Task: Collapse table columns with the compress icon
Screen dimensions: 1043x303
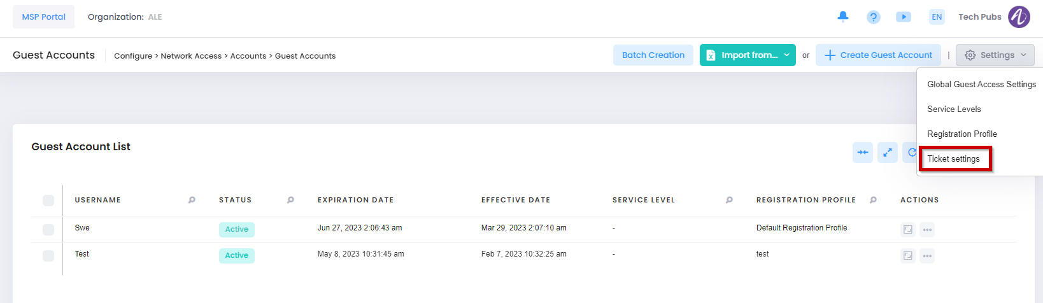Action: pyautogui.click(x=862, y=153)
